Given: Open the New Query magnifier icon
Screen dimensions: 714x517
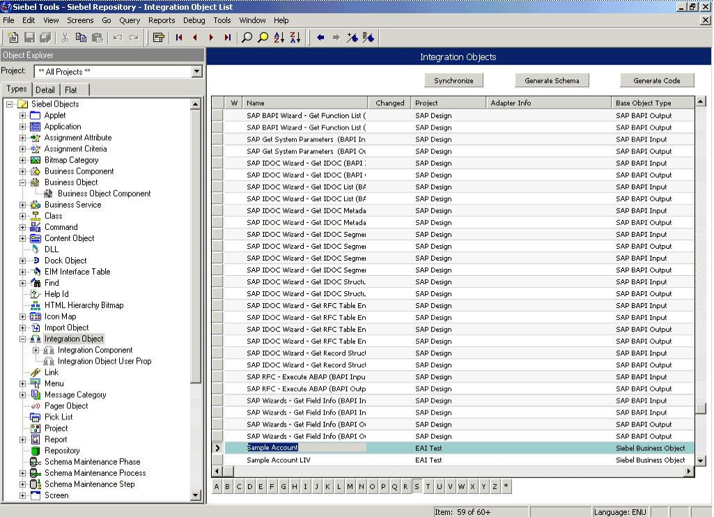Looking at the screenshot, I should pyautogui.click(x=245, y=38).
